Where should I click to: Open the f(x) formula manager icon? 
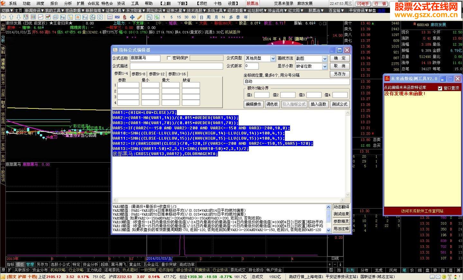point(93,17)
